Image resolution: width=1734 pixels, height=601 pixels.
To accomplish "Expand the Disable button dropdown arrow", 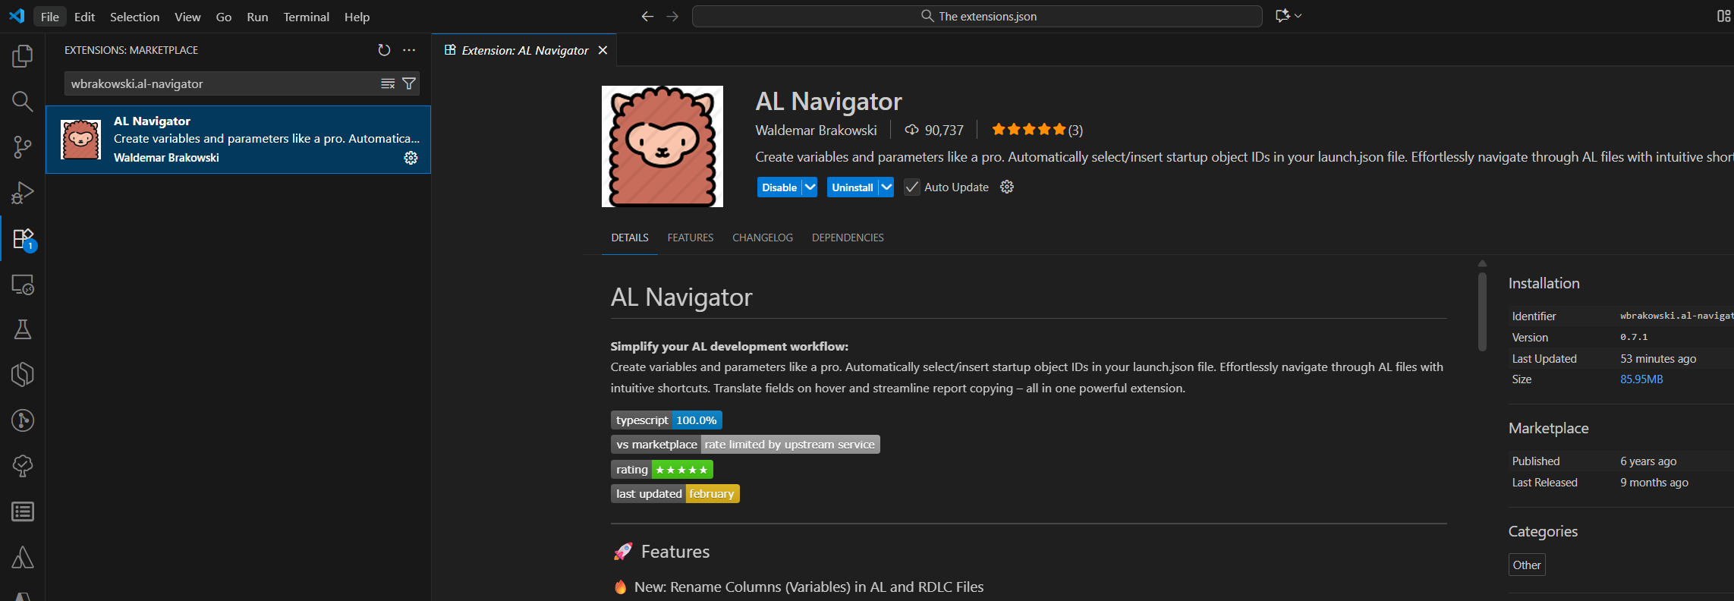I will [x=810, y=187].
